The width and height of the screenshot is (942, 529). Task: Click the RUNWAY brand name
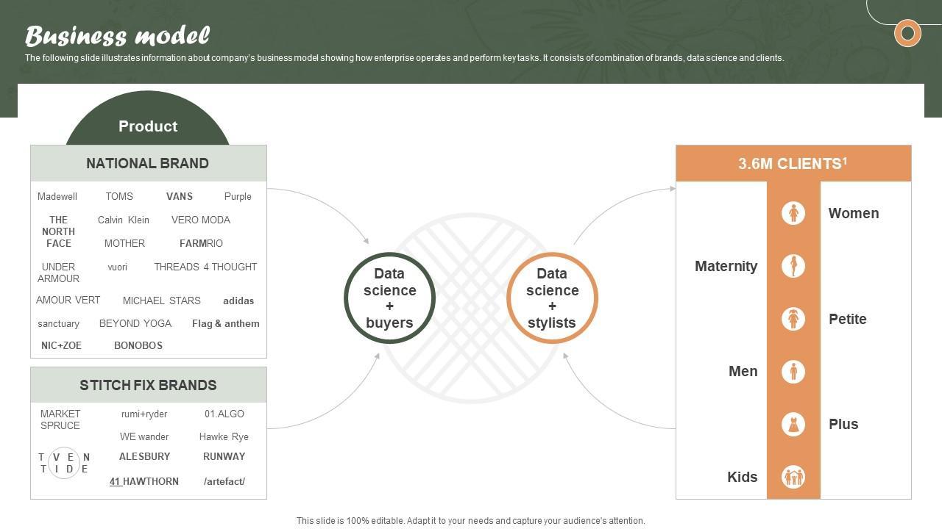tap(224, 456)
